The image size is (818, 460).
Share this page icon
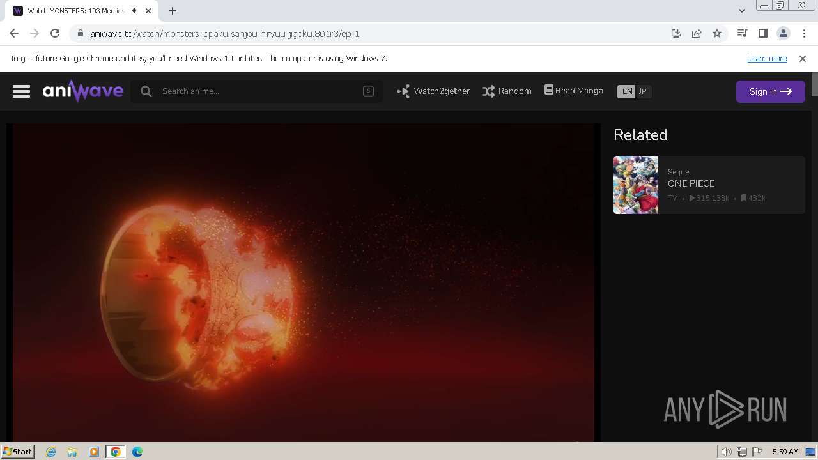[x=697, y=34]
